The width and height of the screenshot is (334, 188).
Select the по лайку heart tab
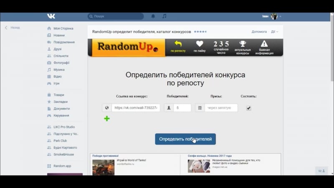[200, 47]
